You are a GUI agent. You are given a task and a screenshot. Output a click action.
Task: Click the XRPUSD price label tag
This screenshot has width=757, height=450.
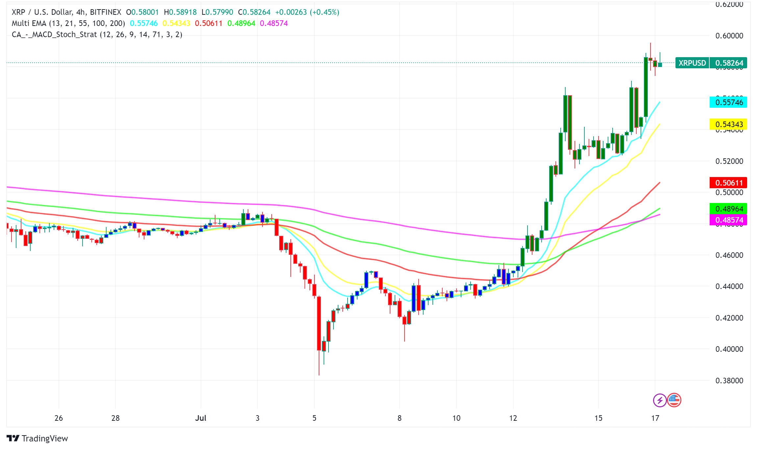[x=692, y=63]
